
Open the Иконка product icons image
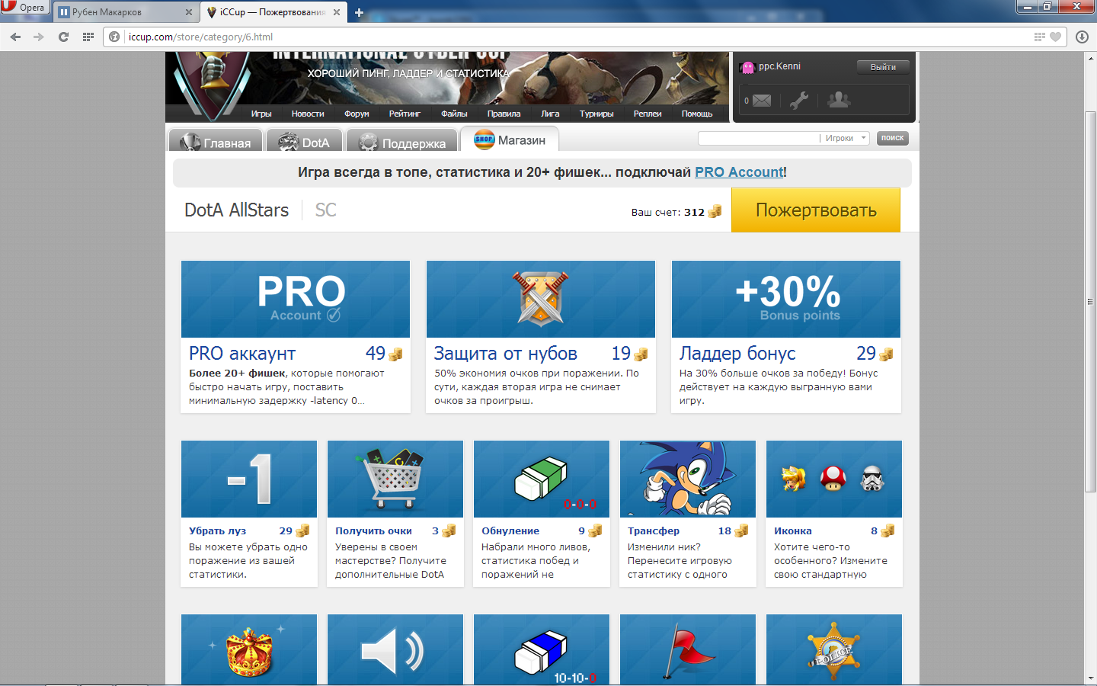click(834, 479)
